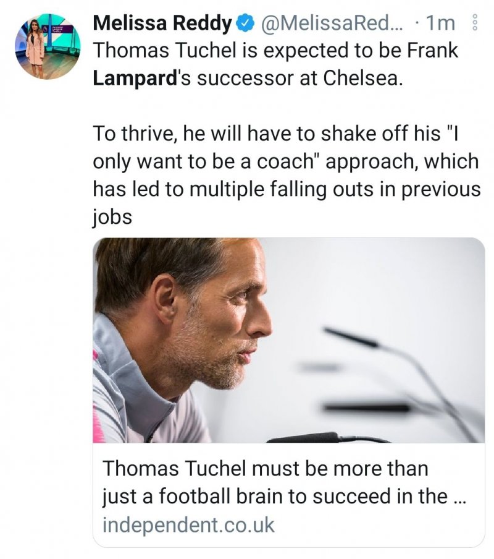Open the independent.co.uk source link

click(x=188, y=525)
